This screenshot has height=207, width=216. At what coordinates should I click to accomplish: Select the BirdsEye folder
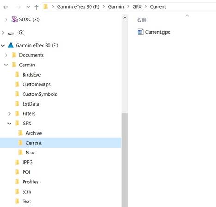tap(31, 75)
